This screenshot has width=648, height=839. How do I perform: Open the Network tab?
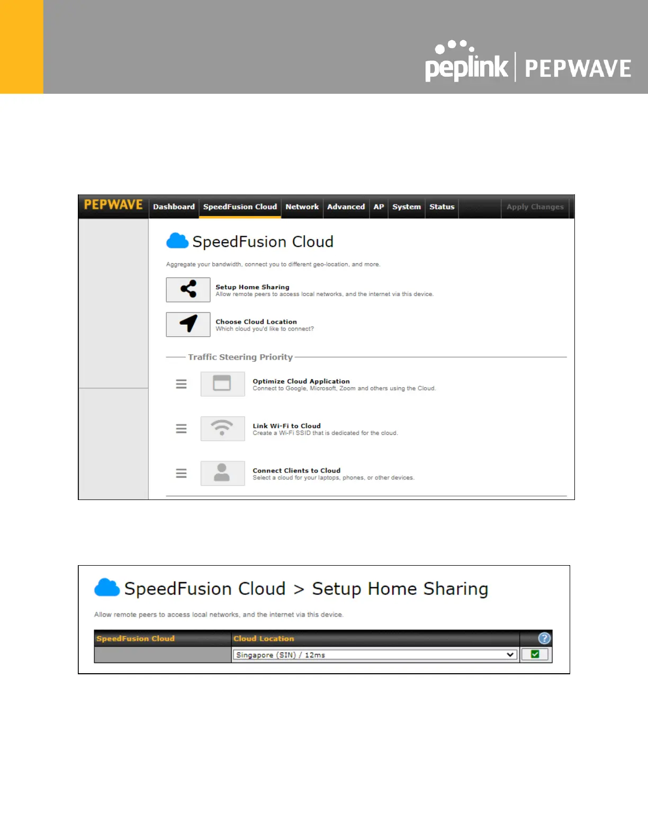[302, 207]
